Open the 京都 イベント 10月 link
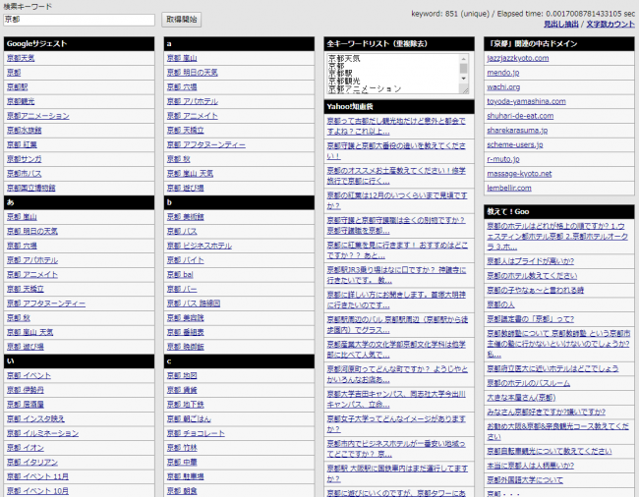The image size is (639, 497). coord(37,491)
